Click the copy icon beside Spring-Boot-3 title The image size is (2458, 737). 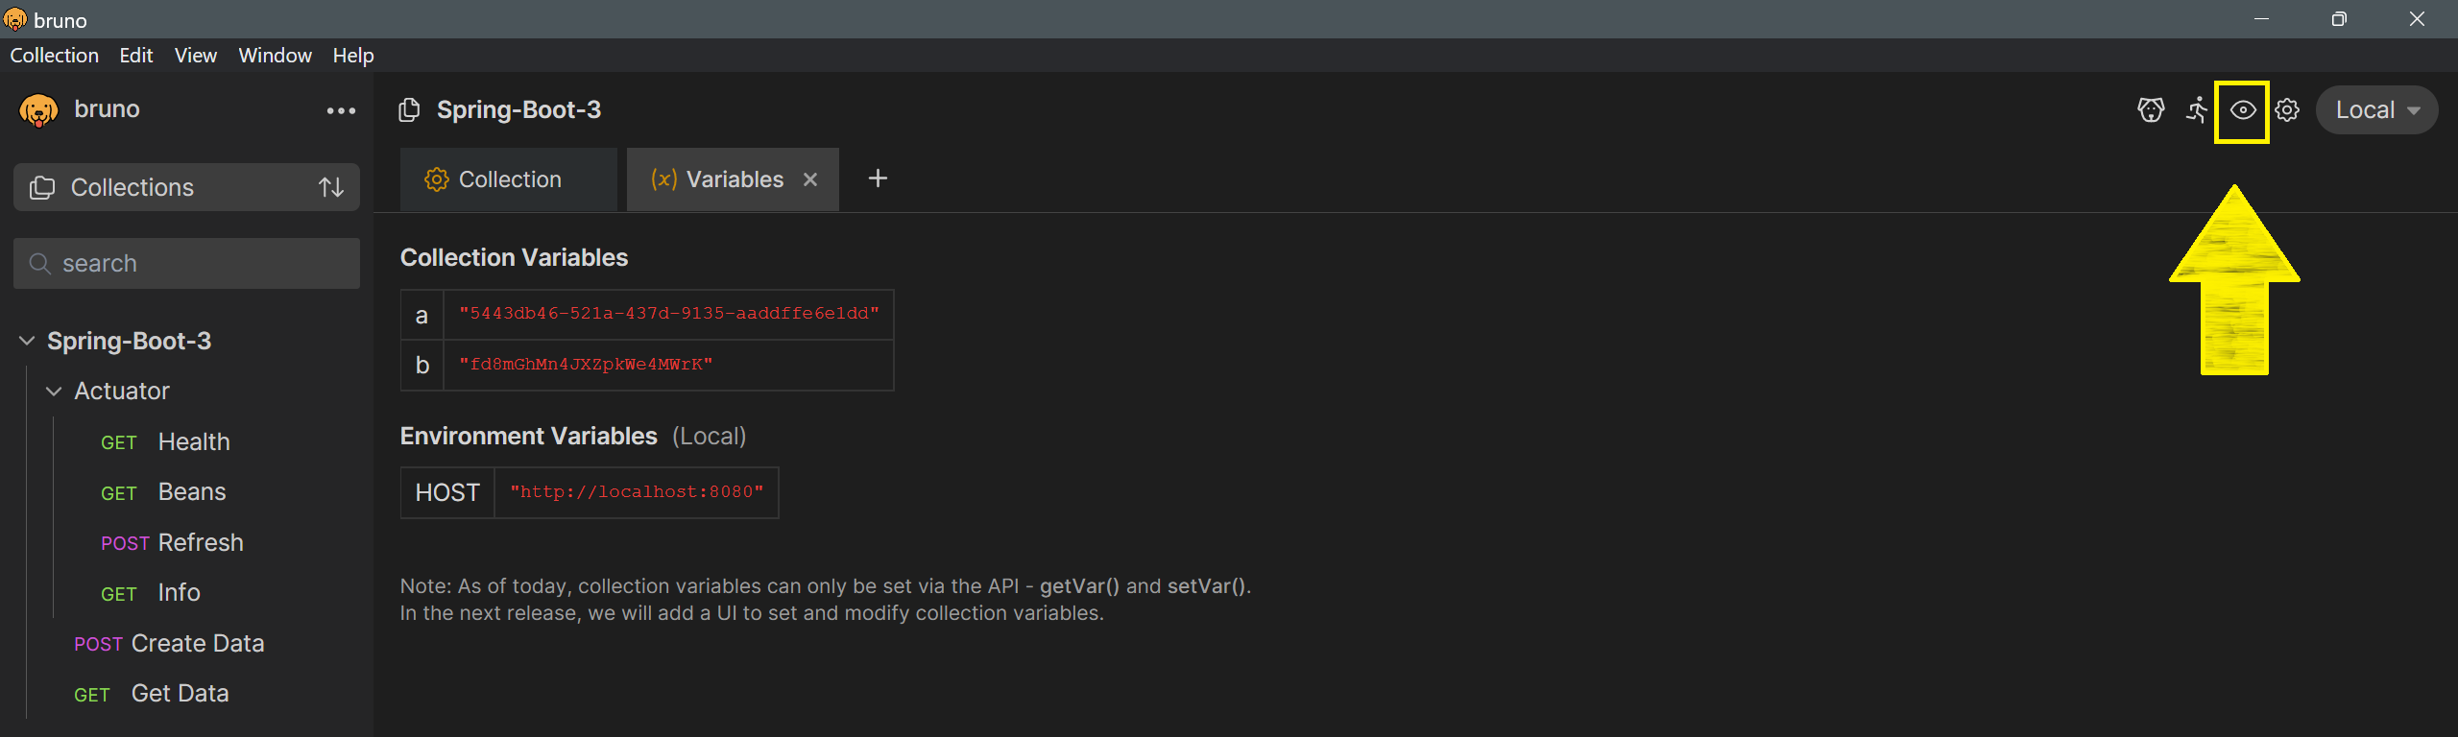(x=409, y=110)
